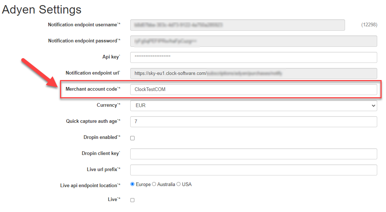Screen dimensions: 386x212
Task: Click the Notification endpoint username field
Action: (237, 25)
